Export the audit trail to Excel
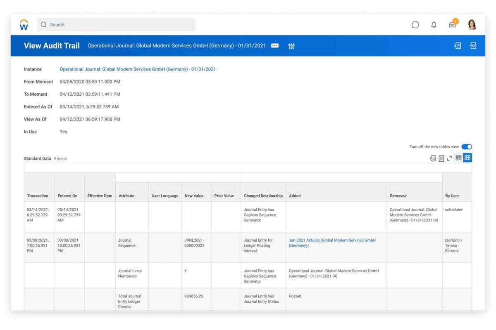 click(x=457, y=46)
